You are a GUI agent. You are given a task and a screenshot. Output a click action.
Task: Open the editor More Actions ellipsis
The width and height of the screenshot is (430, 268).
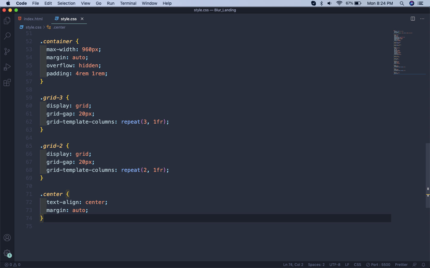point(422,19)
